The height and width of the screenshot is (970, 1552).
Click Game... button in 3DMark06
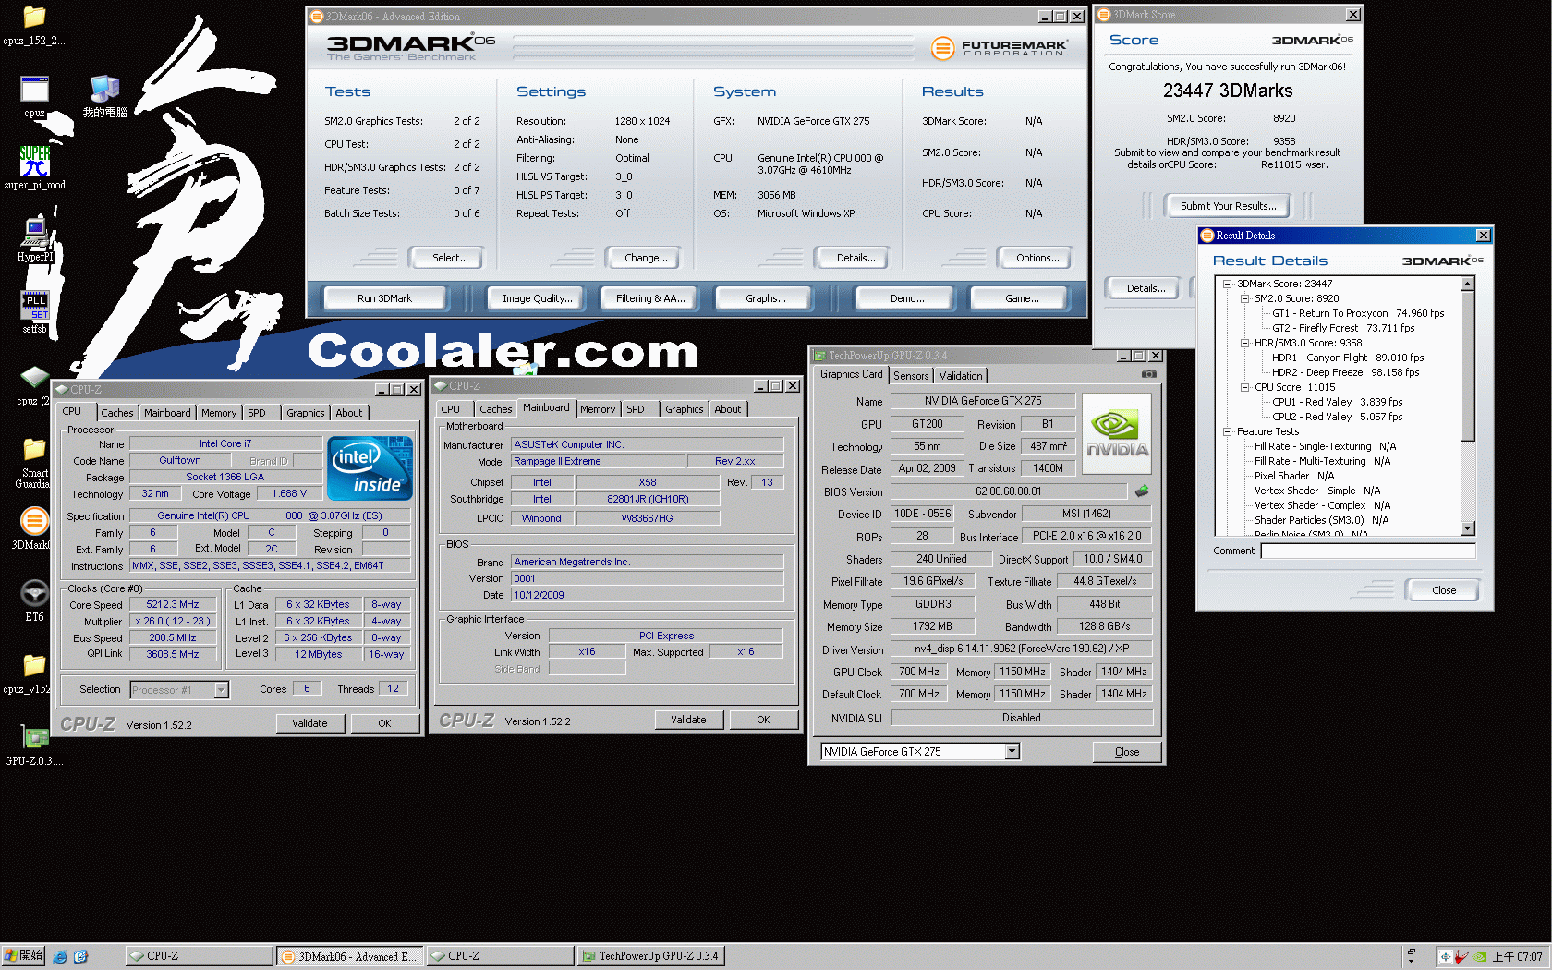[1022, 298]
